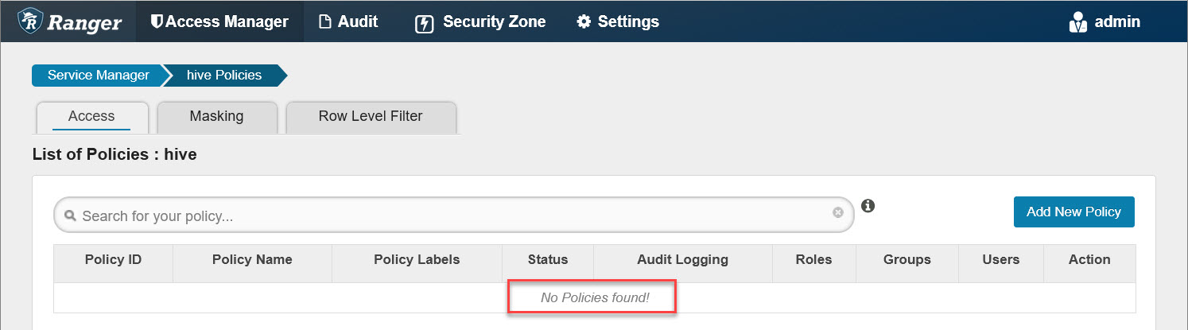1188x330 pixels.
Task: Select the Access tab
Action: (91, 116)
